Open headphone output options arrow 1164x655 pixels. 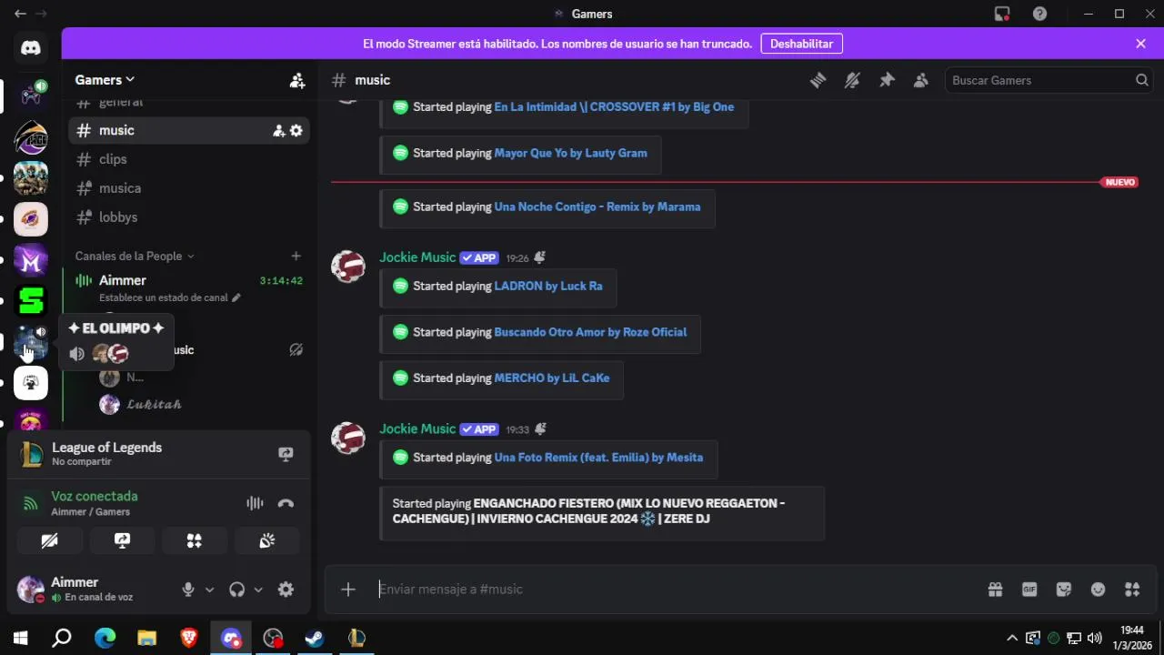pos(258,589)
